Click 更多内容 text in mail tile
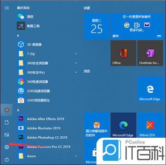 137,30
